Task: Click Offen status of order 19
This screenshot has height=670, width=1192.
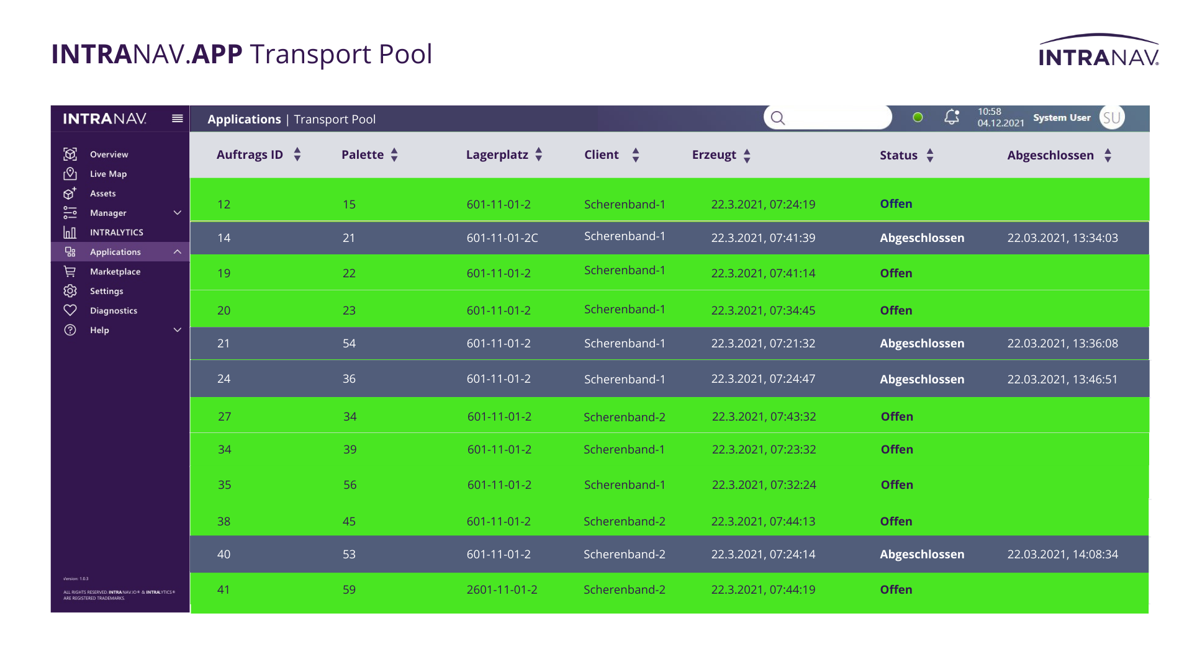Action: point(896,273)
